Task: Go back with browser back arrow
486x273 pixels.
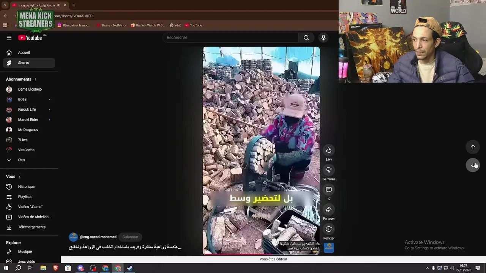Action: (x=5, y=16)
